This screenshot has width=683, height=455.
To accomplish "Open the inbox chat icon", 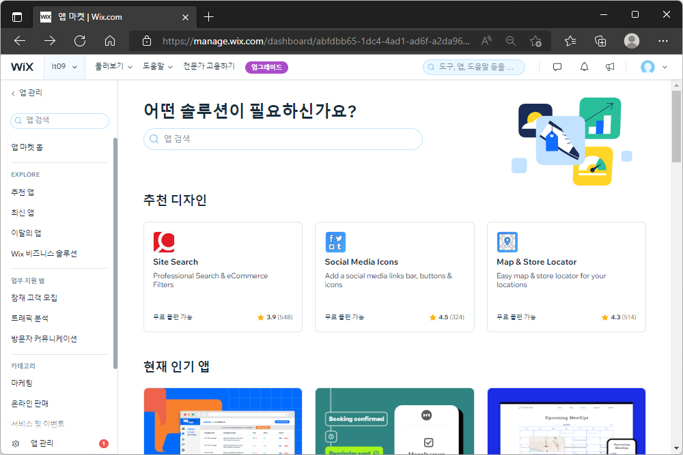I will click(x=557, y=67).
